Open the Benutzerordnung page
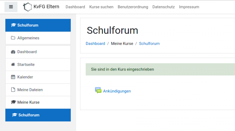 point(133,7)
